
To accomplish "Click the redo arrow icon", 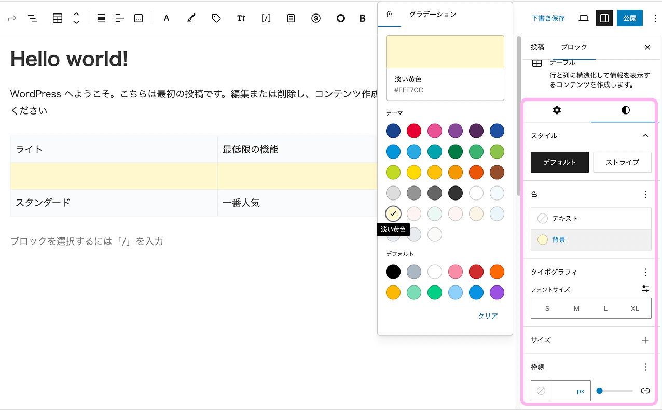I will tap(12, 18).
